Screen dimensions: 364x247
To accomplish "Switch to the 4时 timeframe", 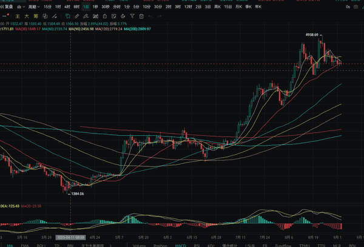I will (67, 6).
